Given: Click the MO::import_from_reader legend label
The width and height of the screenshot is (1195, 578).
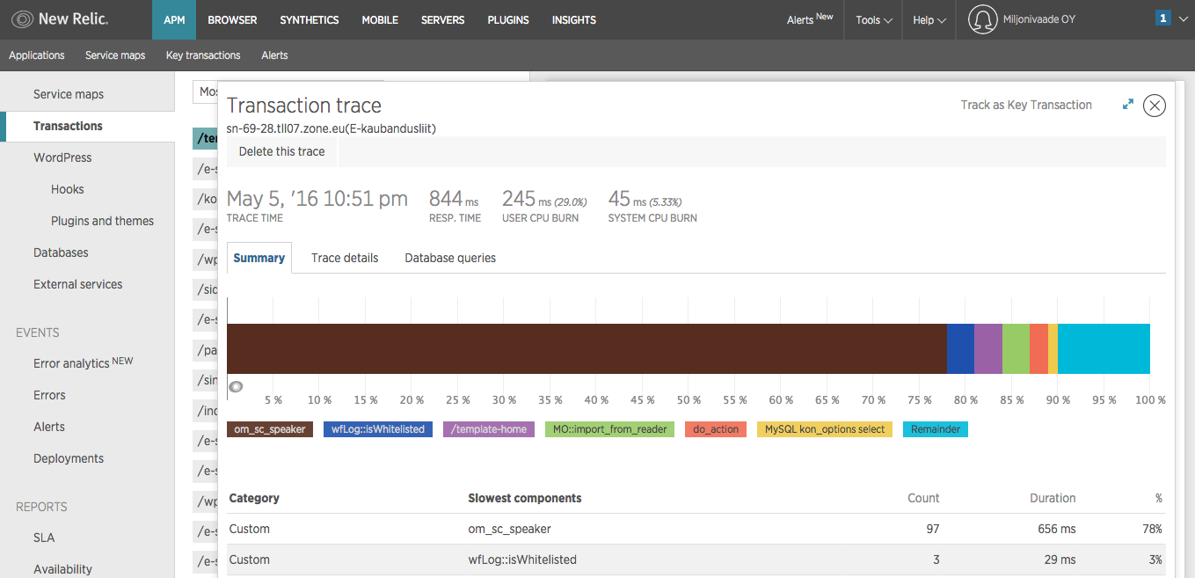Looking at the screenshot, I should [x=609, y=429].
